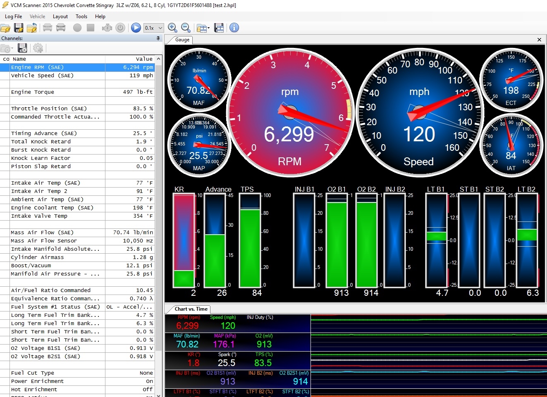Toggle the Channels panel pin
Image resolution: width=547 pixels, height=397 pixels.
click(x=158, y=38)
